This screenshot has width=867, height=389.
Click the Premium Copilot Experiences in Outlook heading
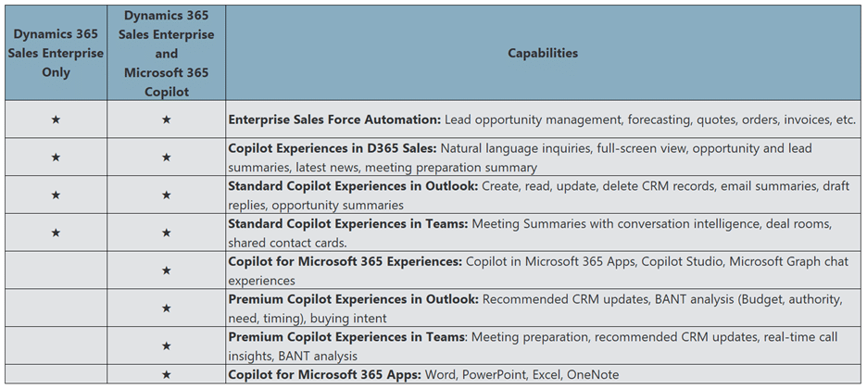pos(354,299)
